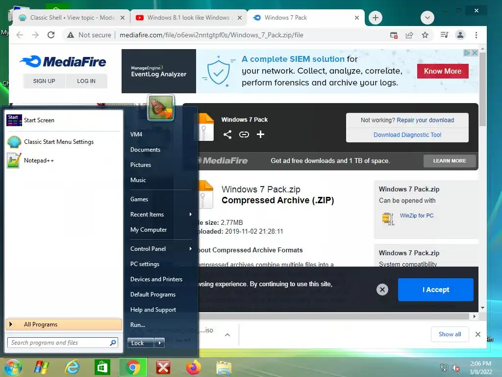The height and width of the screenshot is (377, 502).
Task: Switch to Windows 8.1 YouTube tab
Action: (188, 18)
